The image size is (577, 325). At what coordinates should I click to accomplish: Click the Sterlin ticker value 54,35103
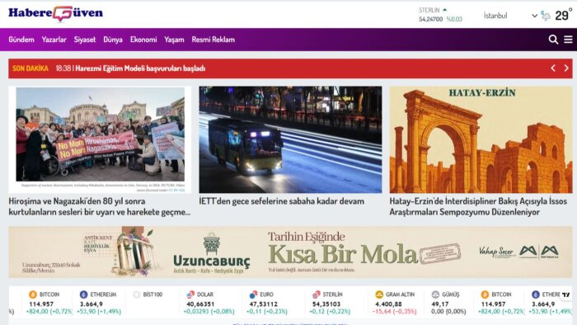coord(326,304)
